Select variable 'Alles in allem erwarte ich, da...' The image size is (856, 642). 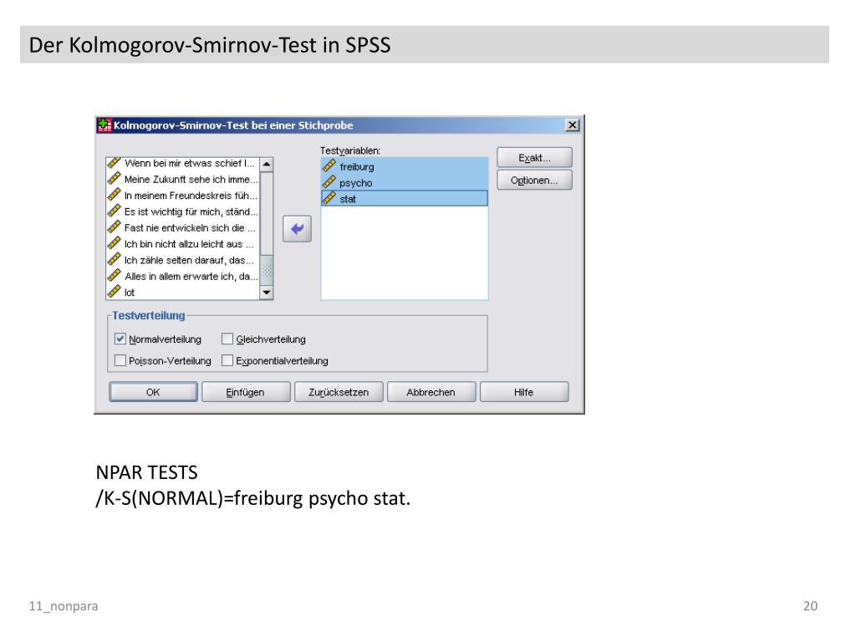pyautogui.click(x=191, y=276)
